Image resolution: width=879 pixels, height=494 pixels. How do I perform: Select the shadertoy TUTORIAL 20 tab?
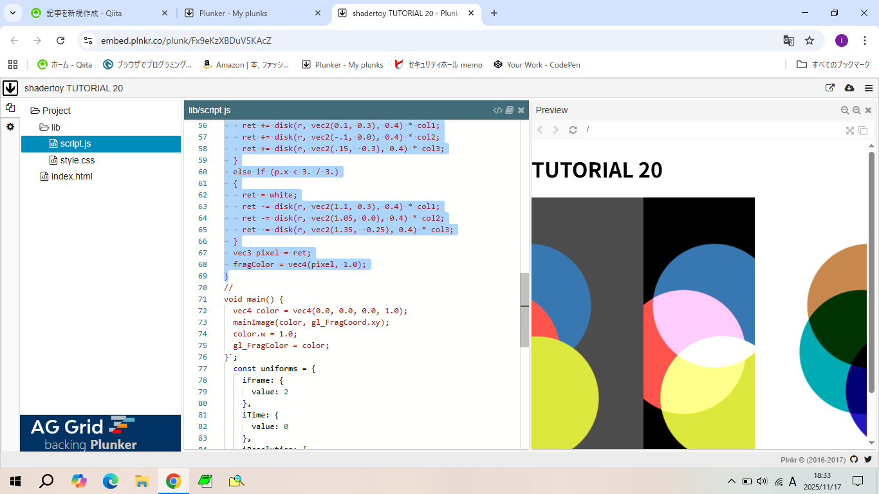[x=405, y=13]
